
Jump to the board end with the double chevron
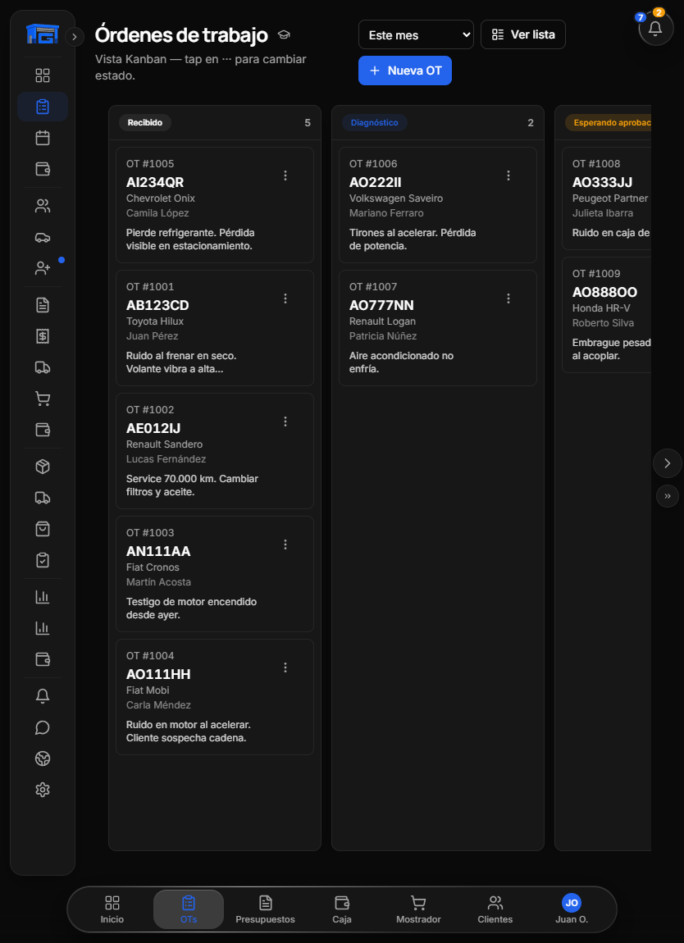point(667,496)
